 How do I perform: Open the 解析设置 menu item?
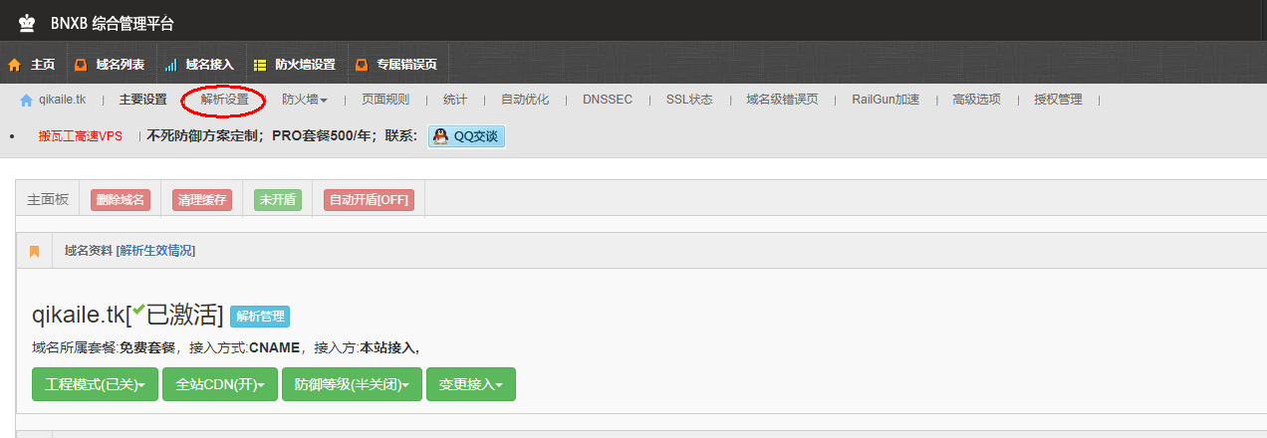(224, 100)
